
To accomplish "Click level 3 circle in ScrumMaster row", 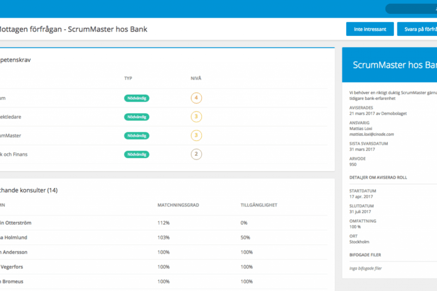I will coord(196,136).
